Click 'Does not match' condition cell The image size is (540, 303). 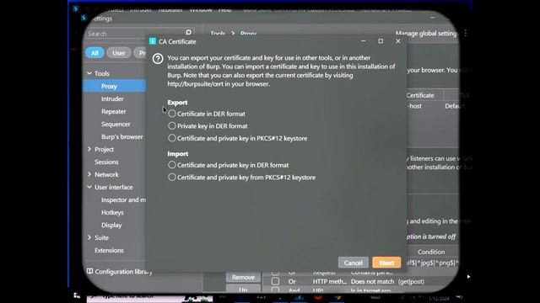pyautogui.click(x=372, y=282)
